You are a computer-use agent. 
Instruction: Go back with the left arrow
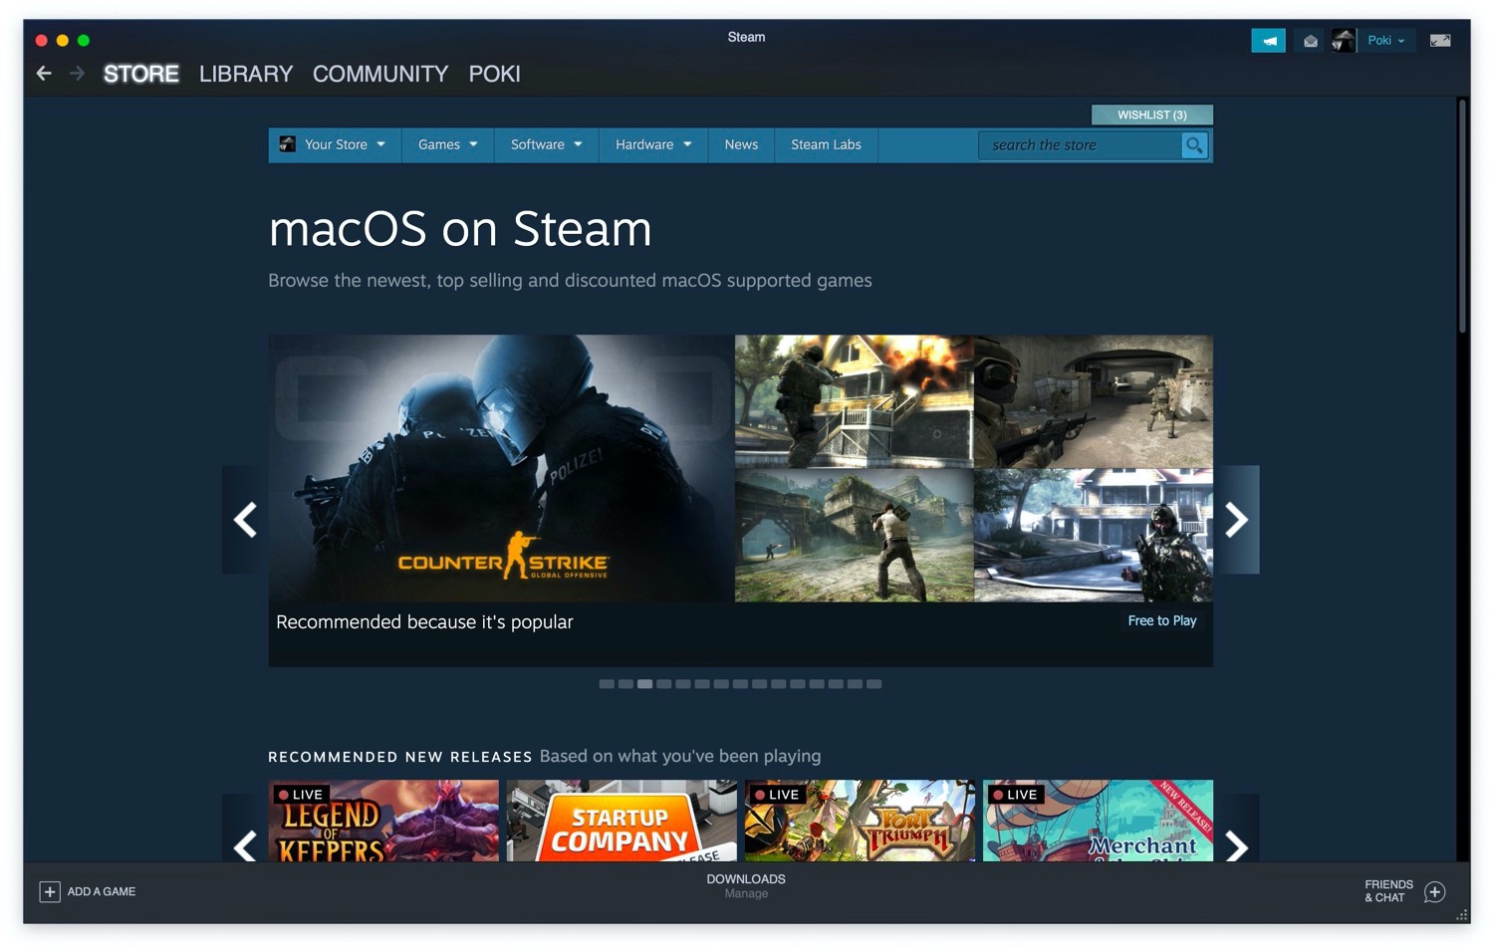pos(44,73)
